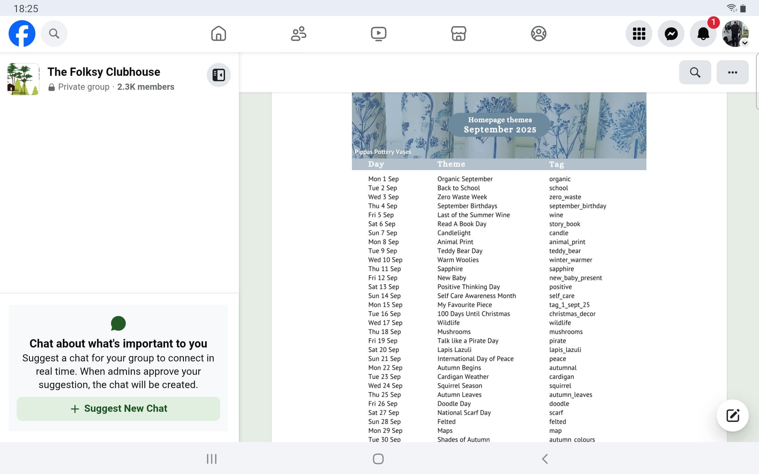
Task: Open the Friends tab
Action: pyautogui.click(x=298, y=34)
